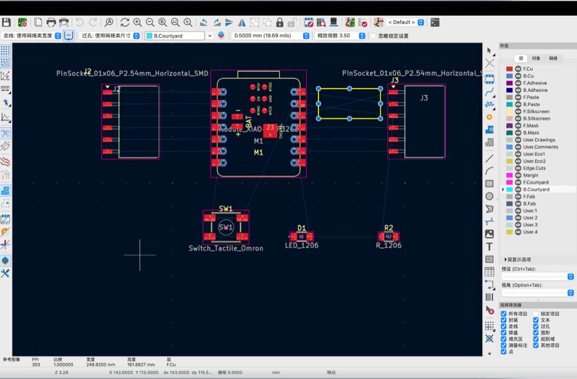Switch to the 网络 tab
The image size is (577, 379).
(553, 58)
